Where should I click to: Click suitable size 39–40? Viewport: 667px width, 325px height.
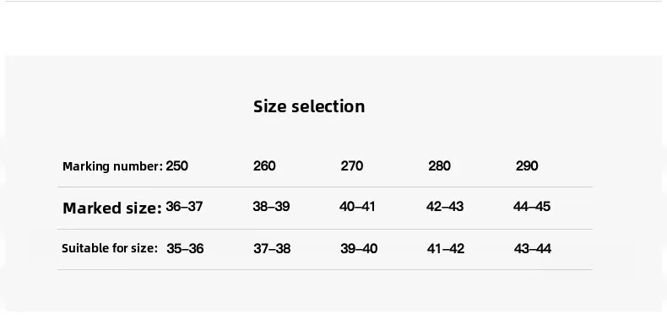(359, 248)
